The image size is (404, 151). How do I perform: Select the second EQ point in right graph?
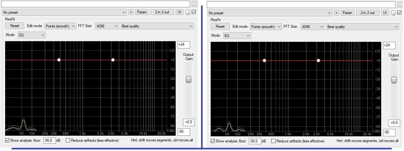coord(318,60)
